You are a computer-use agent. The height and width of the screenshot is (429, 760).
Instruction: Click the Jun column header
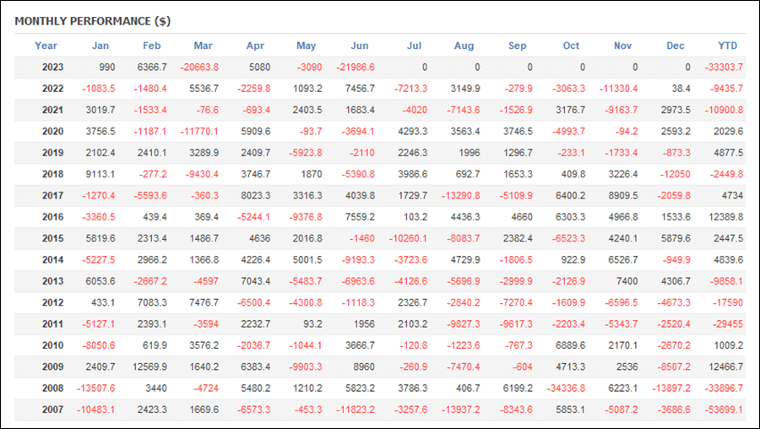tap(360, 46)
